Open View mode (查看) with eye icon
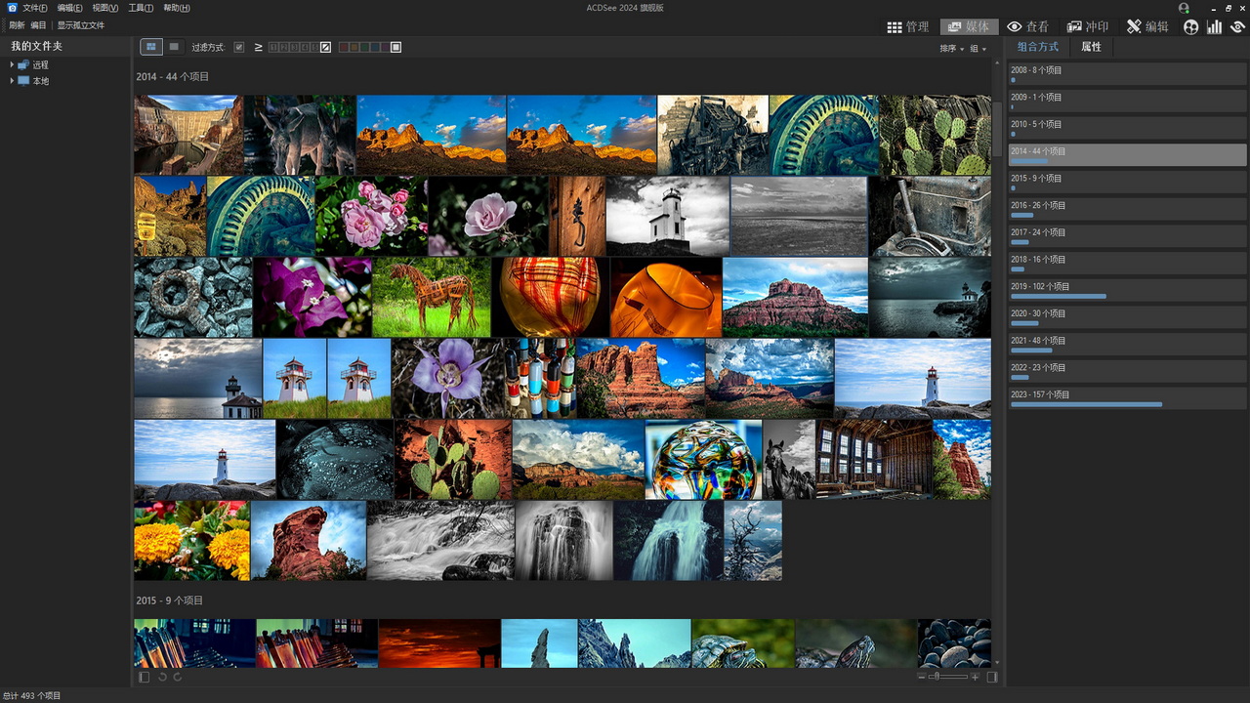The image size is (1250, 703). 1027,26
